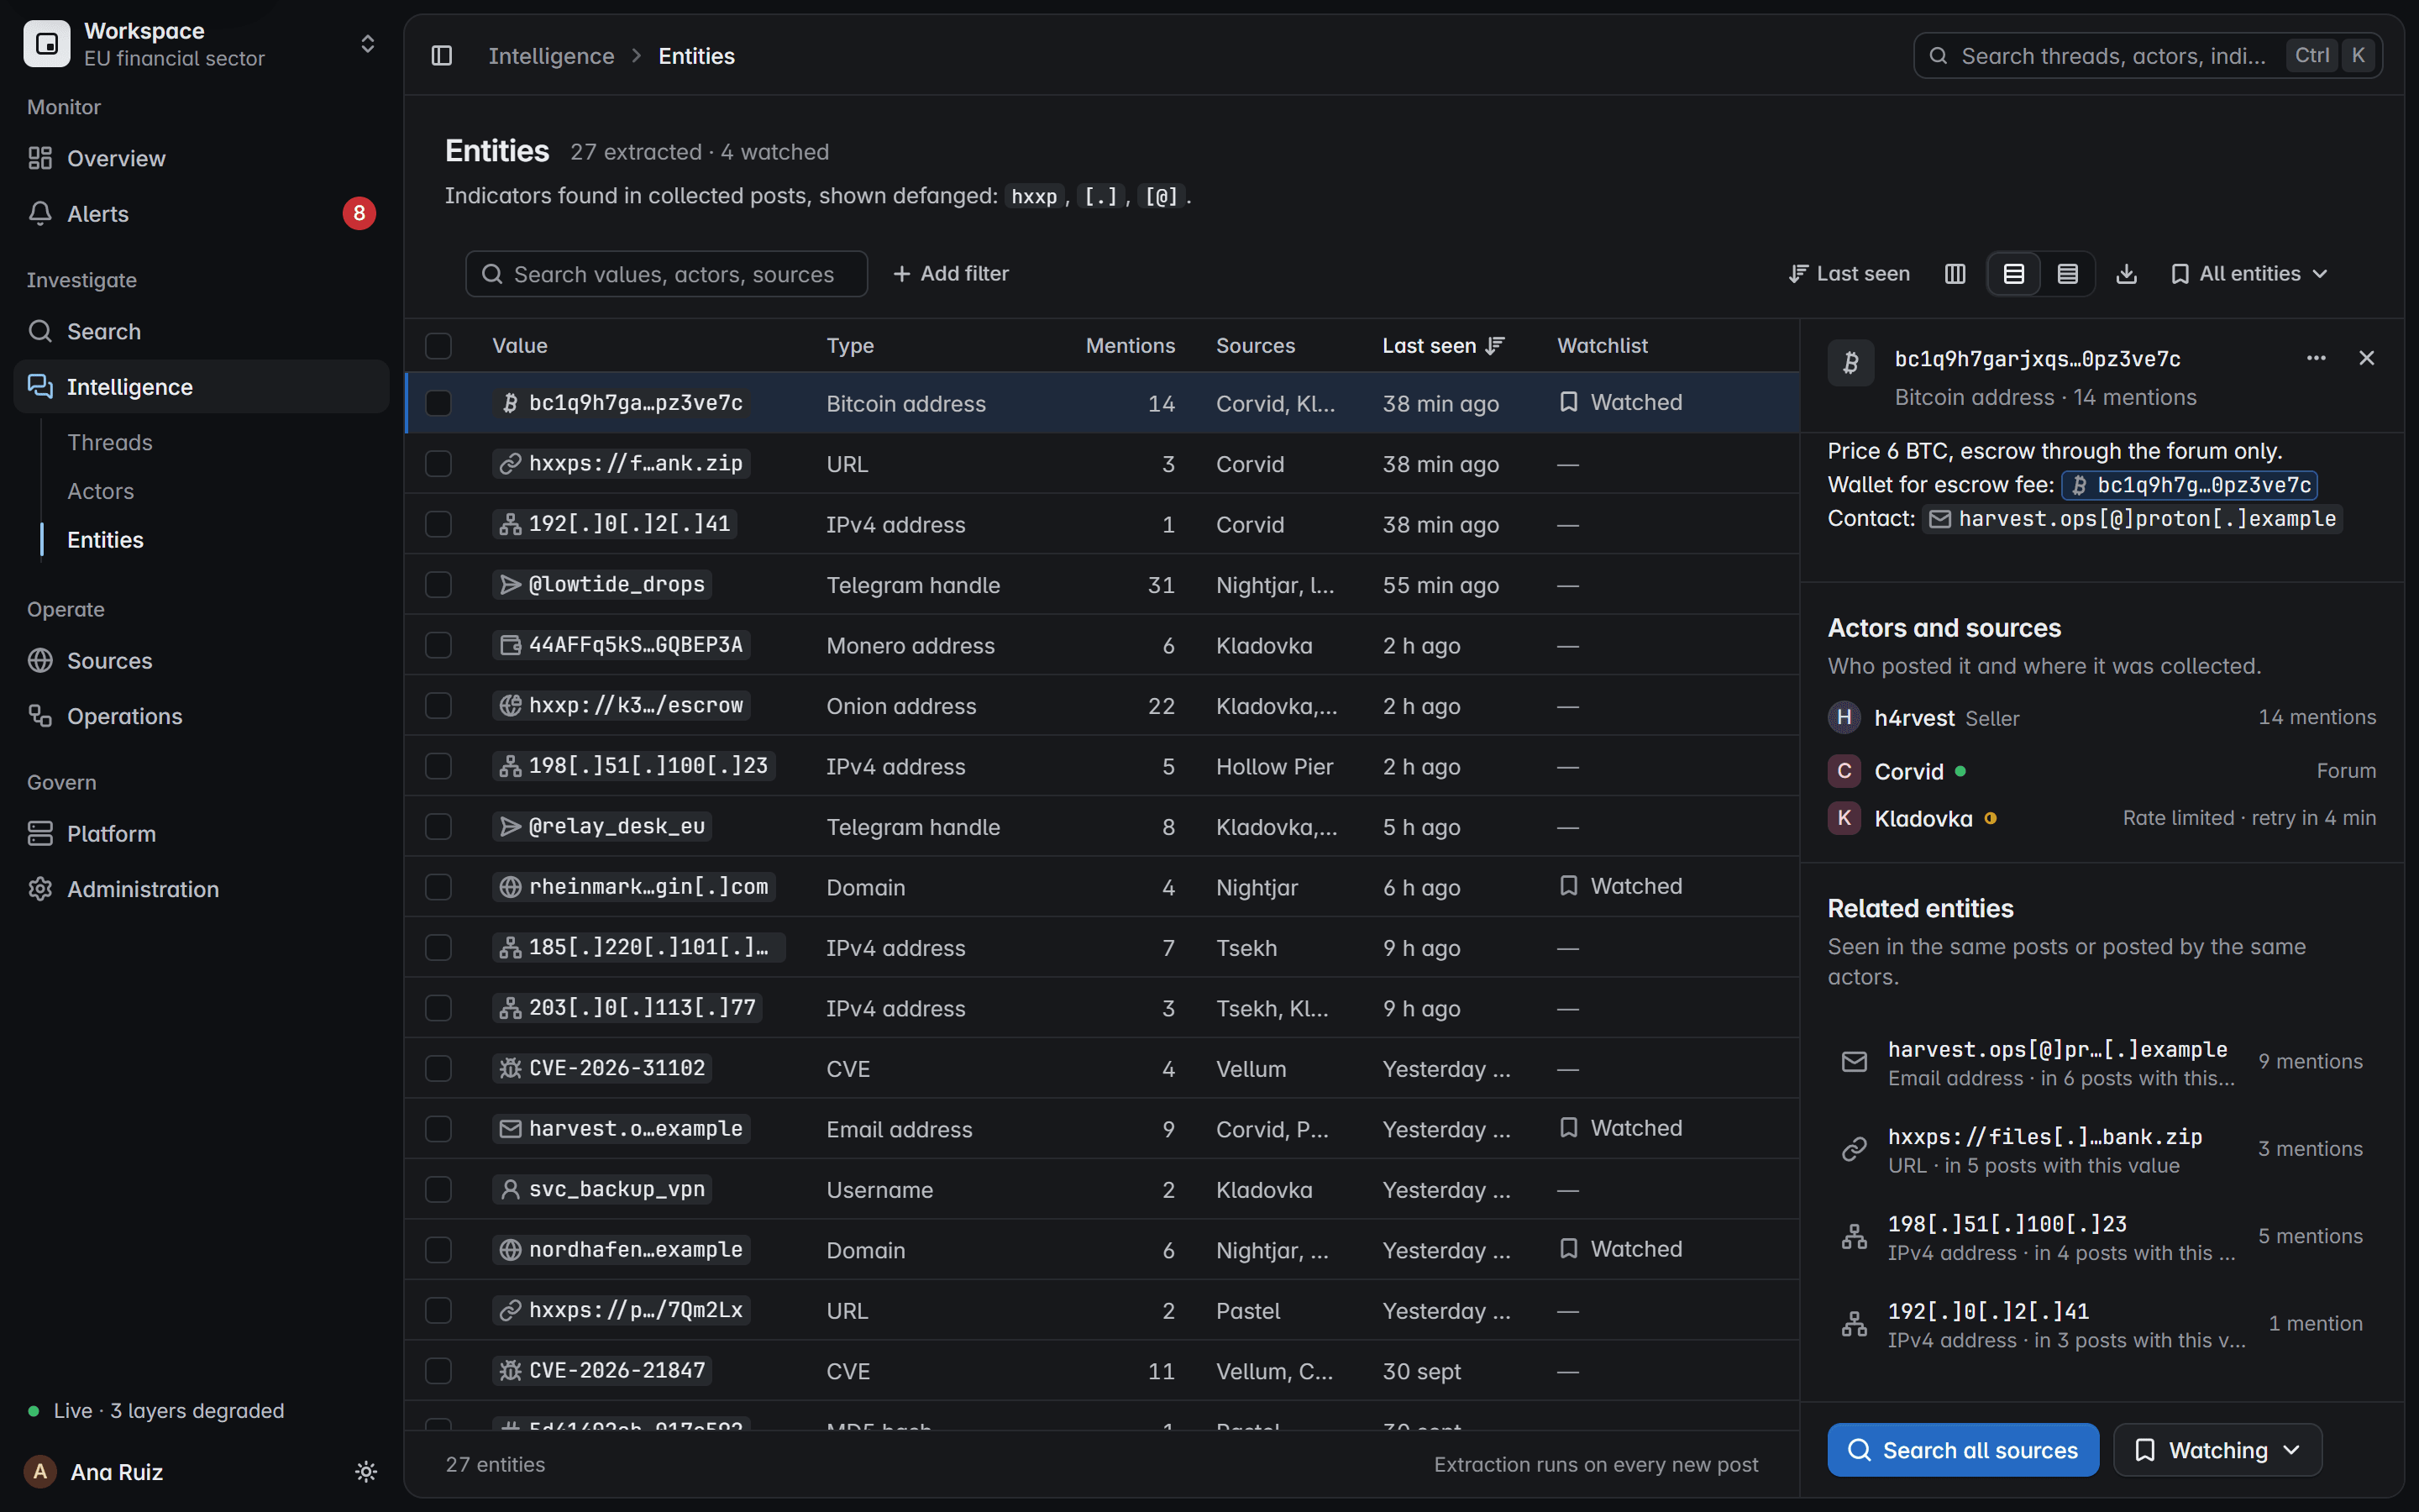
Task: Open the Workspace switcher
Action: (x=202, y=44)
